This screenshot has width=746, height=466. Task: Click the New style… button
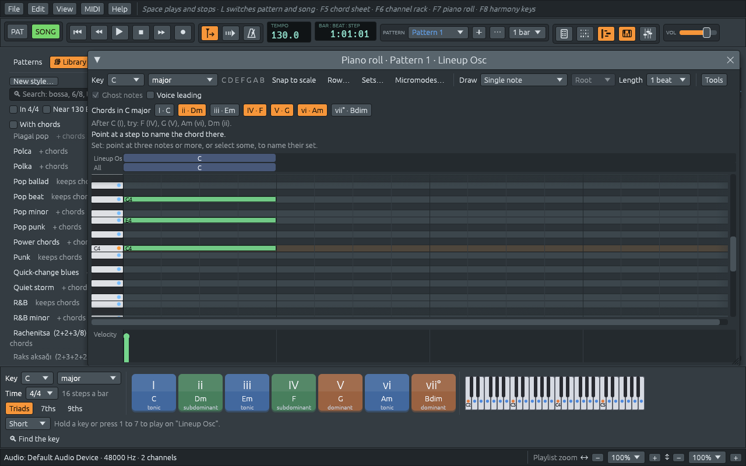click(x=34, y=81)
